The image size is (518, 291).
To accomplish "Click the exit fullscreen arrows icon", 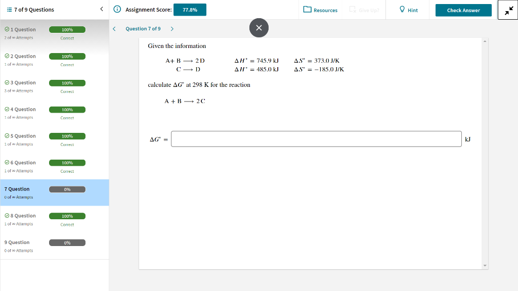I will [x=508, y=9].
